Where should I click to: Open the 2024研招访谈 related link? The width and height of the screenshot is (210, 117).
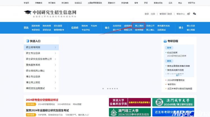point(64,104)
